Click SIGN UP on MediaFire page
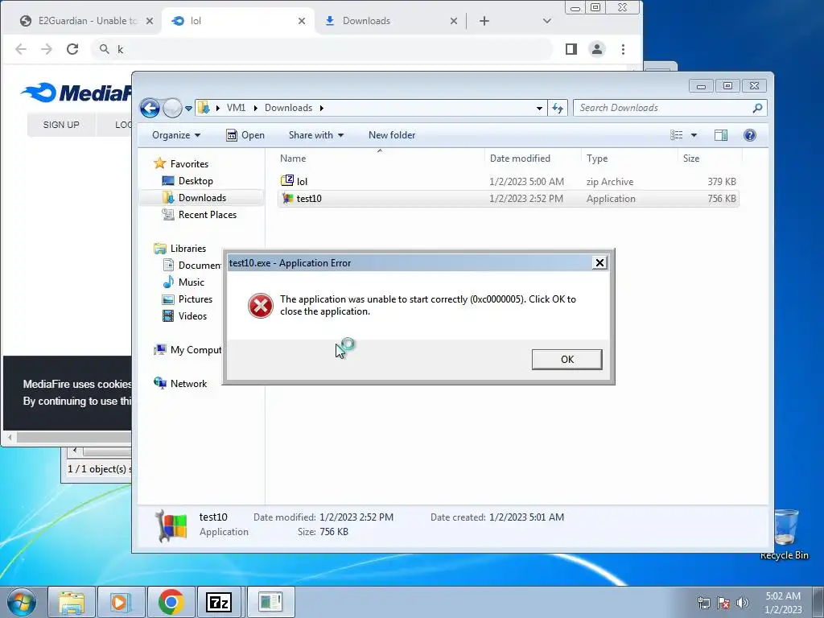Viewport: 824px width, 618px height. [x=61, y=125]
